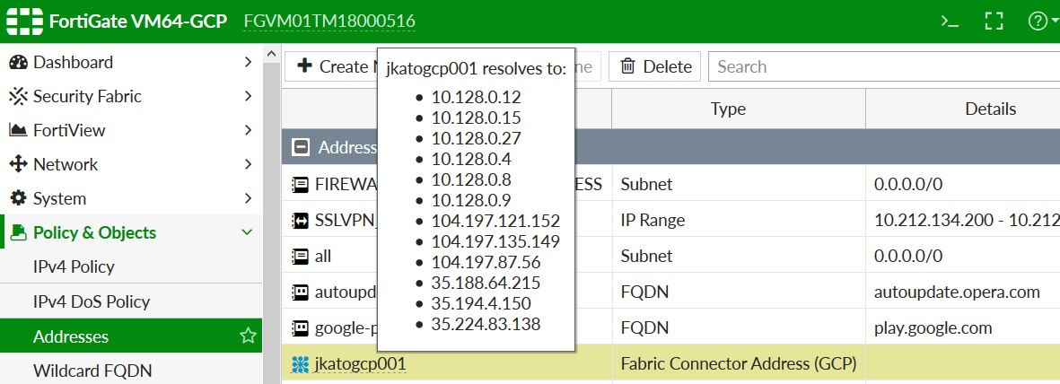This screenshot has width=1060, height=384.
Task: Expand the Dashboard menu chevron
Action: pyautogui.click(x=248, y=63)
